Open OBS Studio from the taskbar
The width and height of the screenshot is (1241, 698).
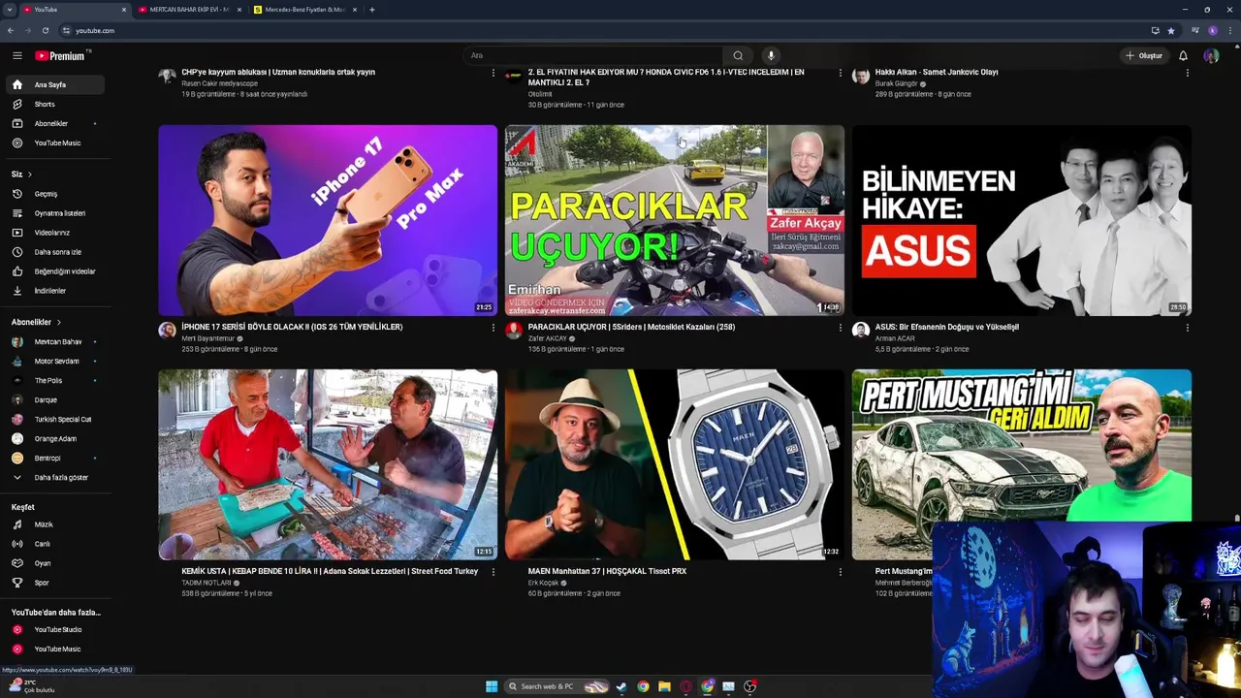[x=749, y=686]
